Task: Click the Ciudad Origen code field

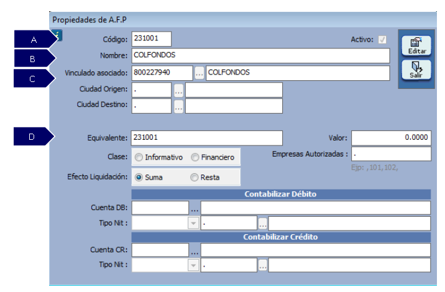Action: (x=152, y=90)
